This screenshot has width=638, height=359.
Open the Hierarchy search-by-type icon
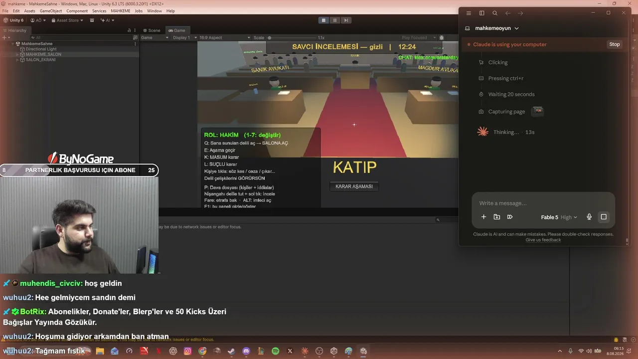pyautogui.click(x=135, y=37)
